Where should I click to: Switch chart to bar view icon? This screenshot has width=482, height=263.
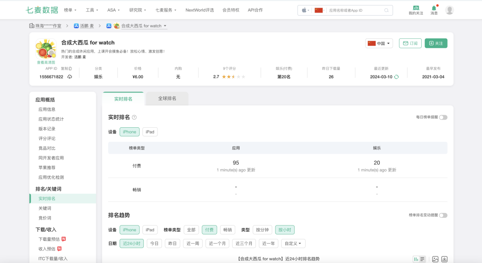click(416, 259)
